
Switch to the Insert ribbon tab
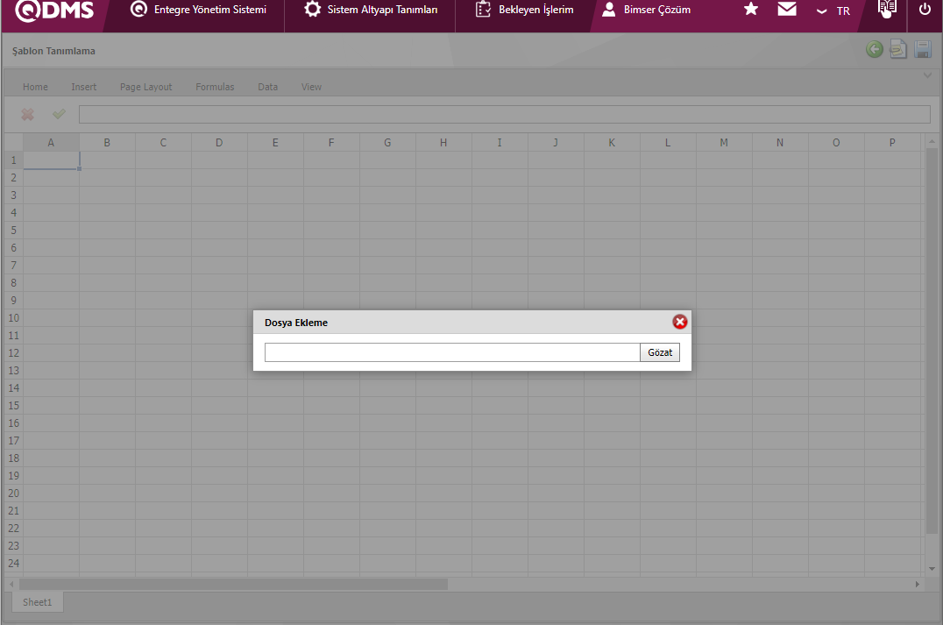pyautogui.click(x=84, y=87)
